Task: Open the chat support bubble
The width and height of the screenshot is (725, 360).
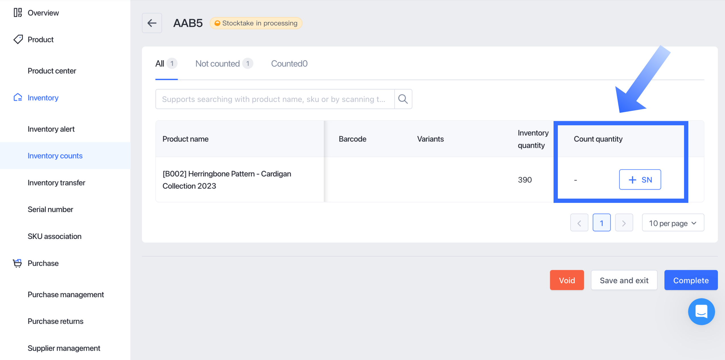Action: click(x=701, y=311)
